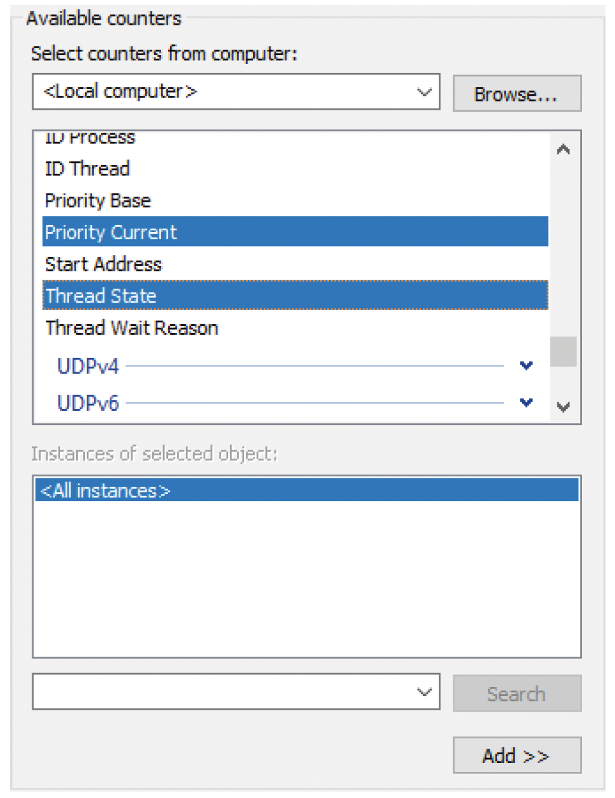Click the UDPv6 category label
Image resolution: width=615 pixels, height=798 pixels.
(88, 403)
